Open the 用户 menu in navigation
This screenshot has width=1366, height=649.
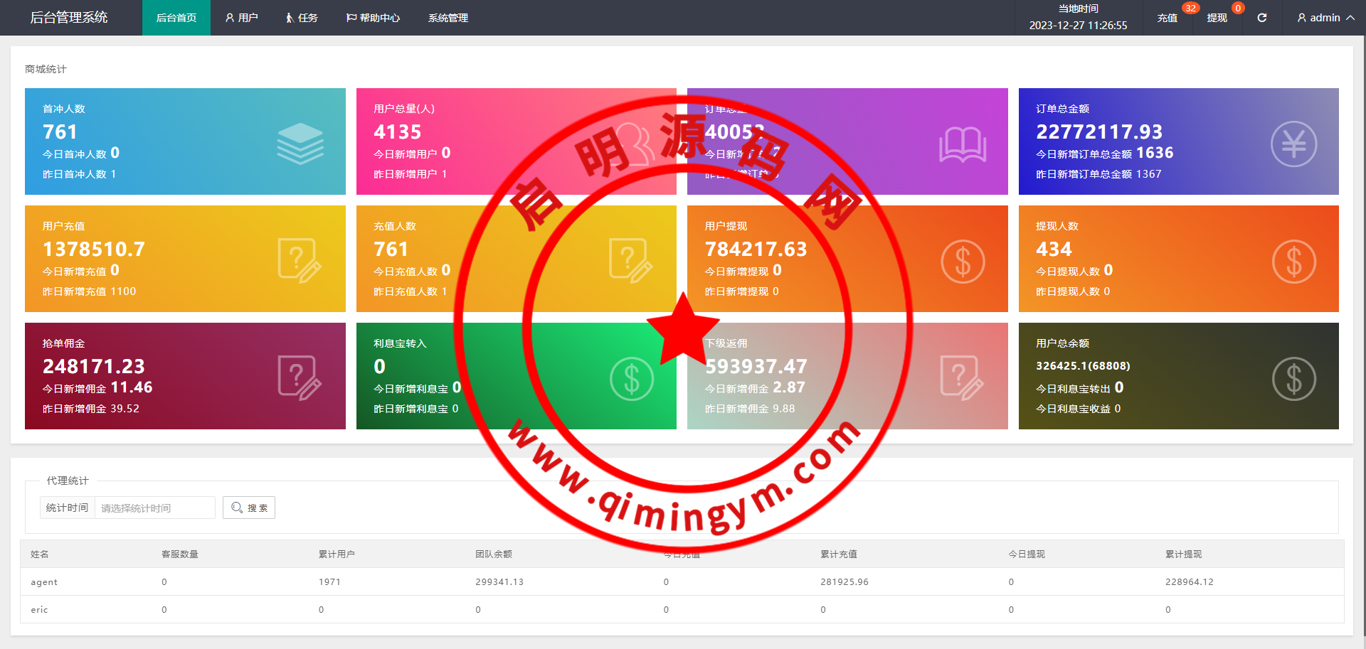[x=242, y=18]
